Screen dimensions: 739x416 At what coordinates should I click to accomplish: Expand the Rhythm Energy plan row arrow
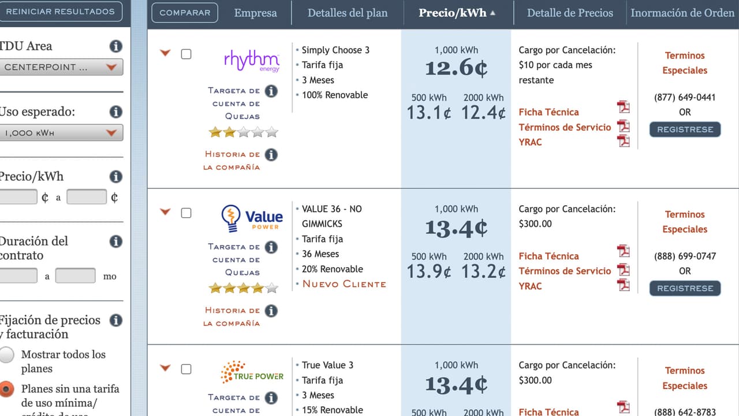pos(165,53)
